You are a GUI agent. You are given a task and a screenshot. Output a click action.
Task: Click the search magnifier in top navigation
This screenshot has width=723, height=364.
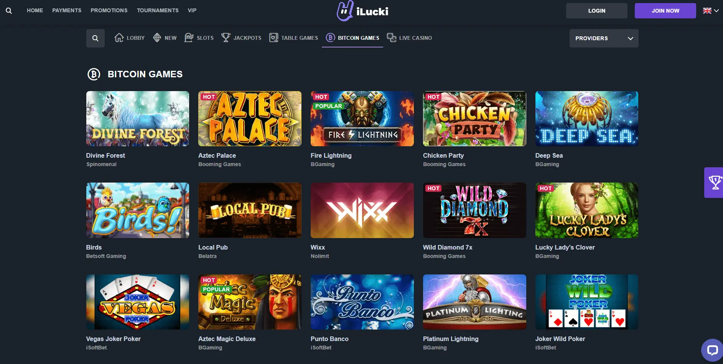click(9, 11)
